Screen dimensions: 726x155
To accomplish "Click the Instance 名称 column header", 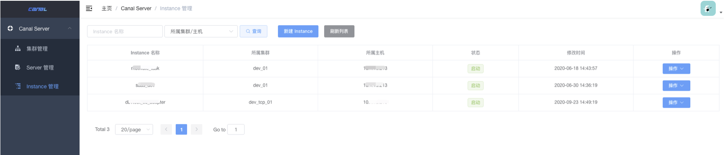I will pos(145,53).
